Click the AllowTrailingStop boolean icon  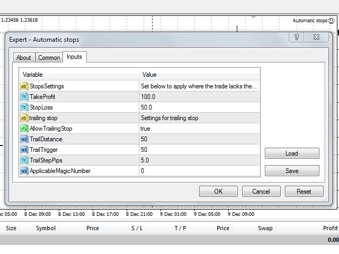tap(24, 129)
